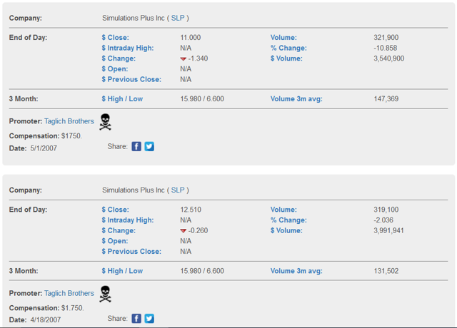Click Facebook share icon for 5/1/2007 entry

[136, 146]
